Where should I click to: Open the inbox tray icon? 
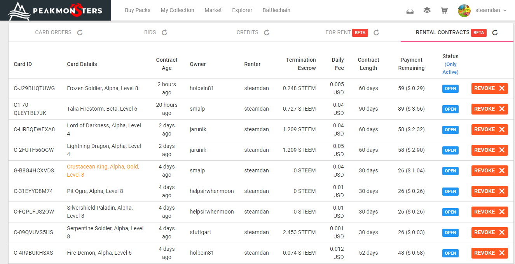click(410, 11)
